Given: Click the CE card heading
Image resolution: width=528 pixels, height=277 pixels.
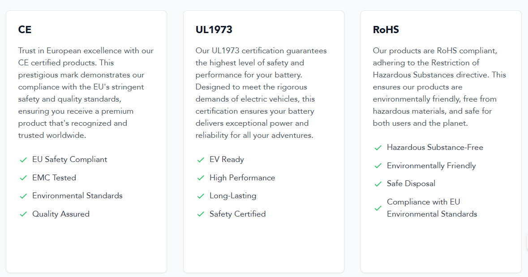Looking at the screenshot, I should [x=25, y=30].
